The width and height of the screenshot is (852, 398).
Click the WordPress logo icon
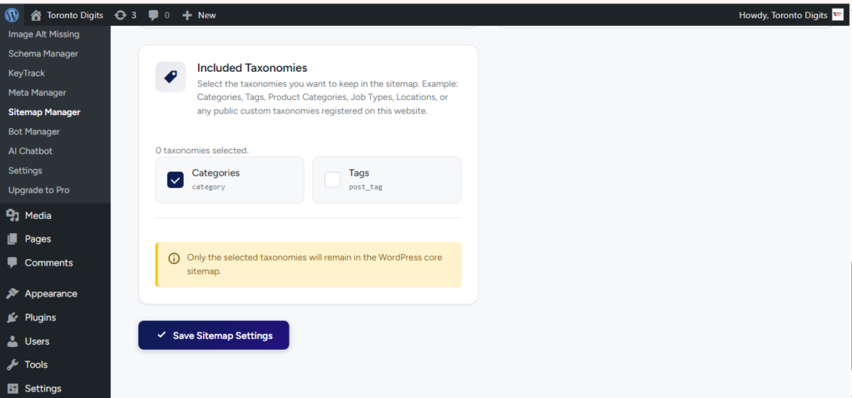coord(12,15)
